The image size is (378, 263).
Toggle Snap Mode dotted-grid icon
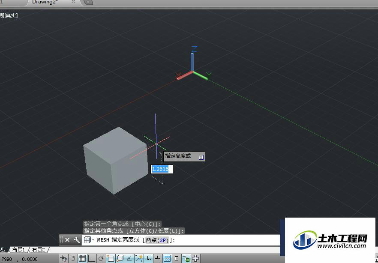(73, 258)
